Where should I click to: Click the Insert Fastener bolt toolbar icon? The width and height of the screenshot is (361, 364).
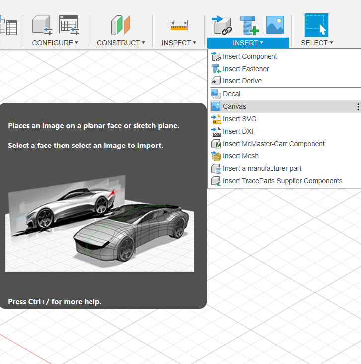[x=249, y=25]
